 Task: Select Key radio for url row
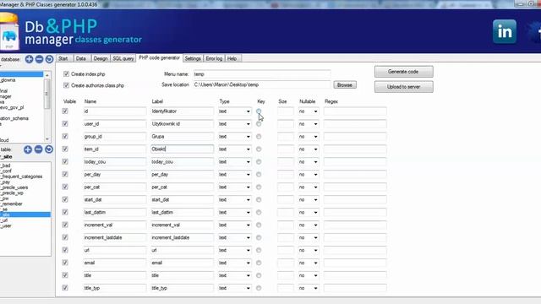[x=259, y=250]
